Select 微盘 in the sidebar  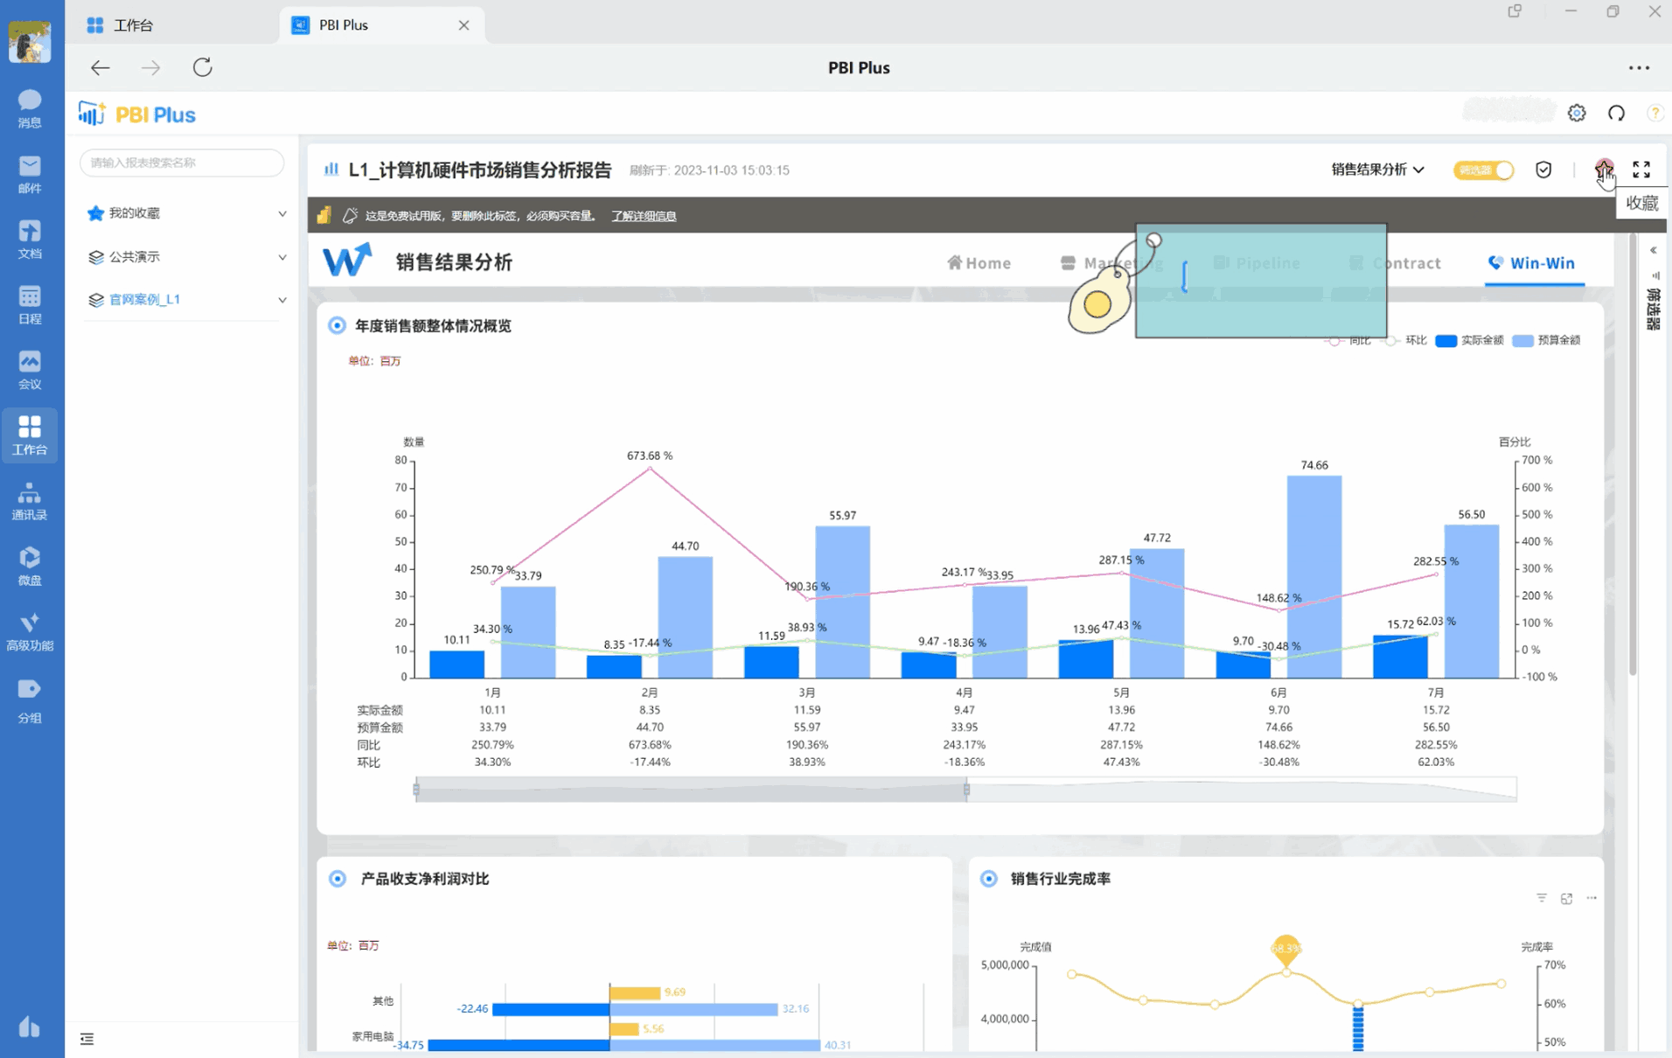[x=30, y=564]
